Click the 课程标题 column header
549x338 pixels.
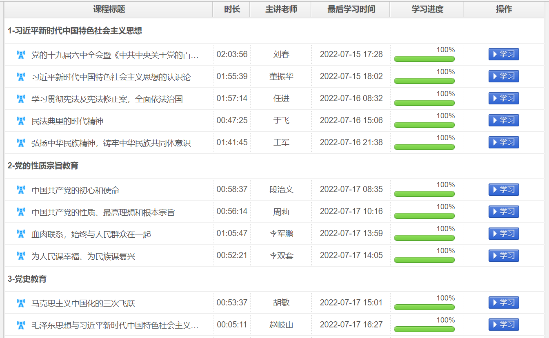coord(109,9)
